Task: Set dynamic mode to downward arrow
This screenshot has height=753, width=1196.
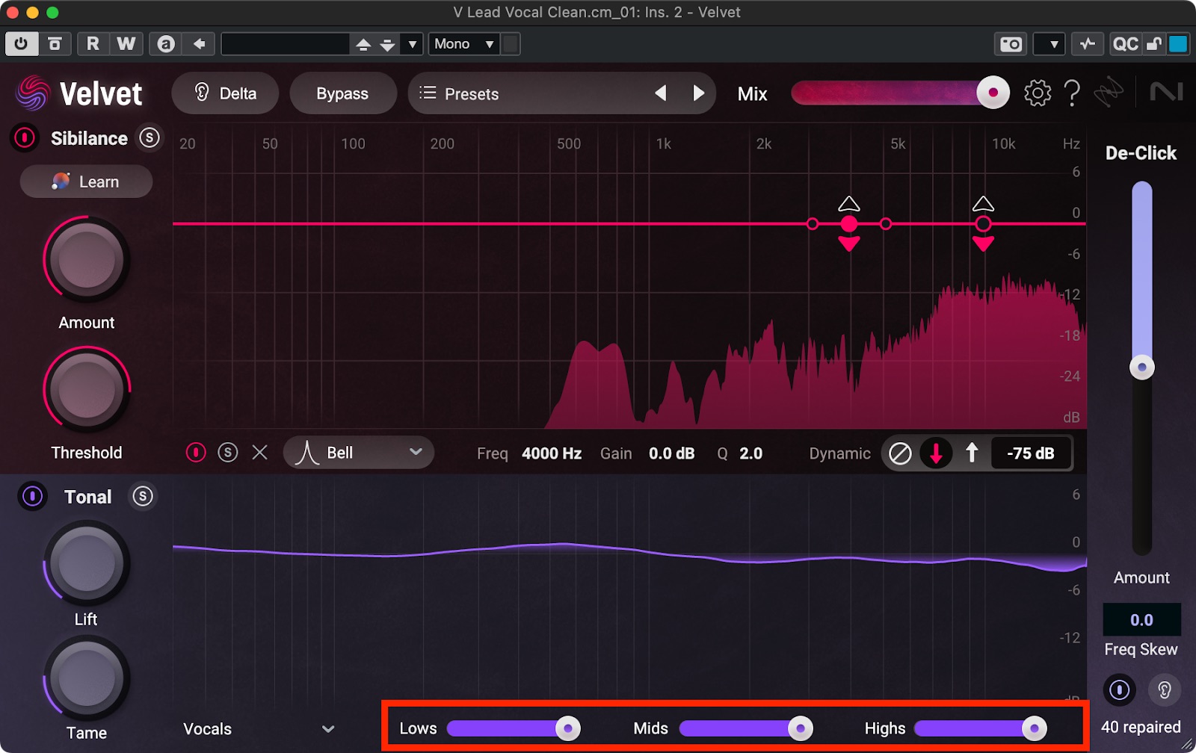Action: [936, 453]
